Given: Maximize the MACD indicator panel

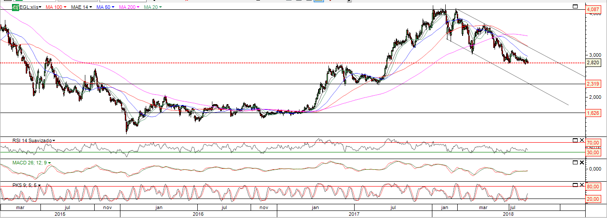Looking at the screenshot, I should [575, 163].
